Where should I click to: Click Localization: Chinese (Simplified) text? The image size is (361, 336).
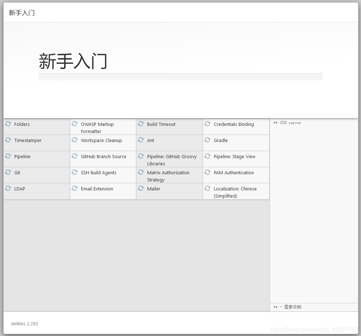[235, 192]
